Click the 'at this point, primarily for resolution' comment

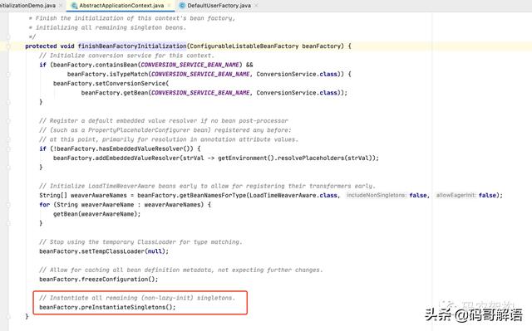coord(168,139)
